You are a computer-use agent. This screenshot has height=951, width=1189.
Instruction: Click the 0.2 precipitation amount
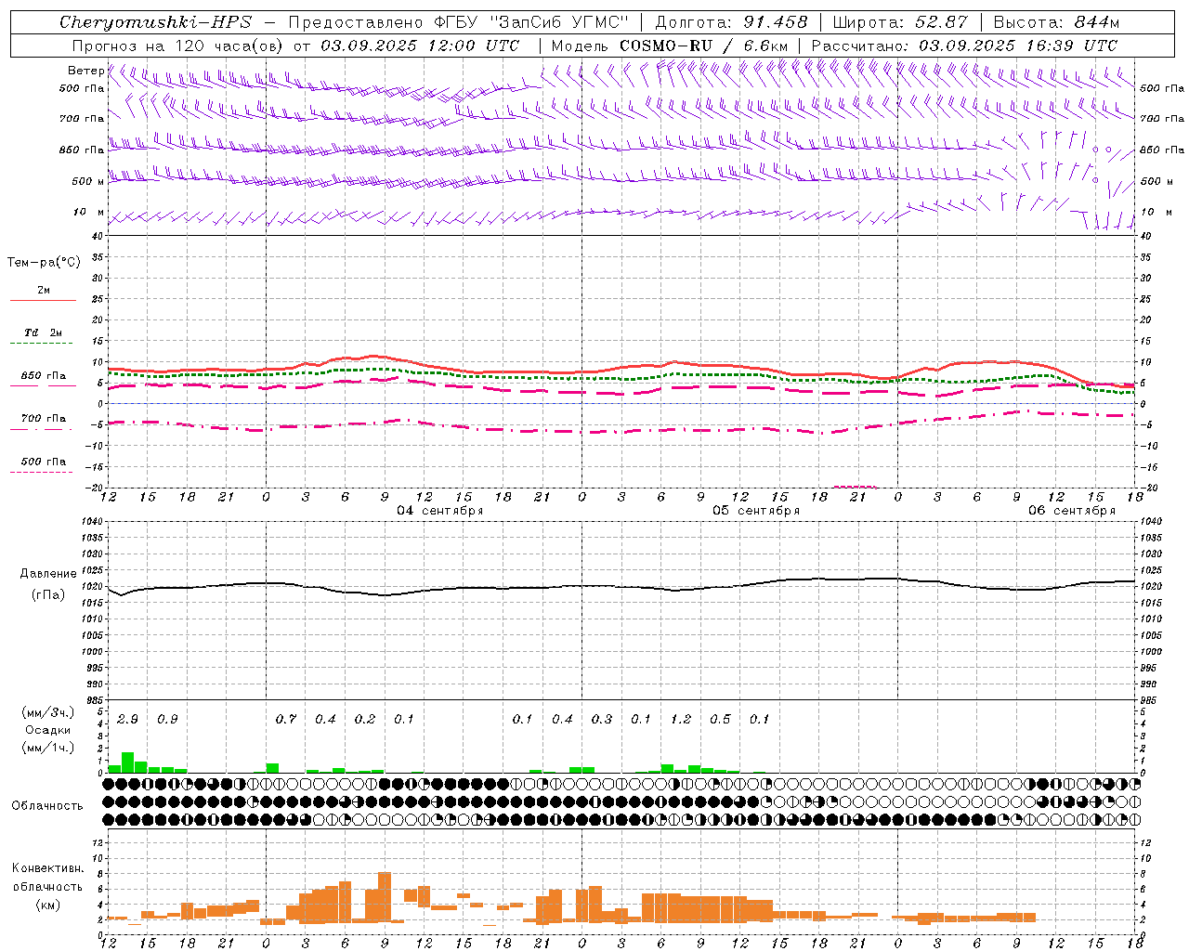pos(365,719)
